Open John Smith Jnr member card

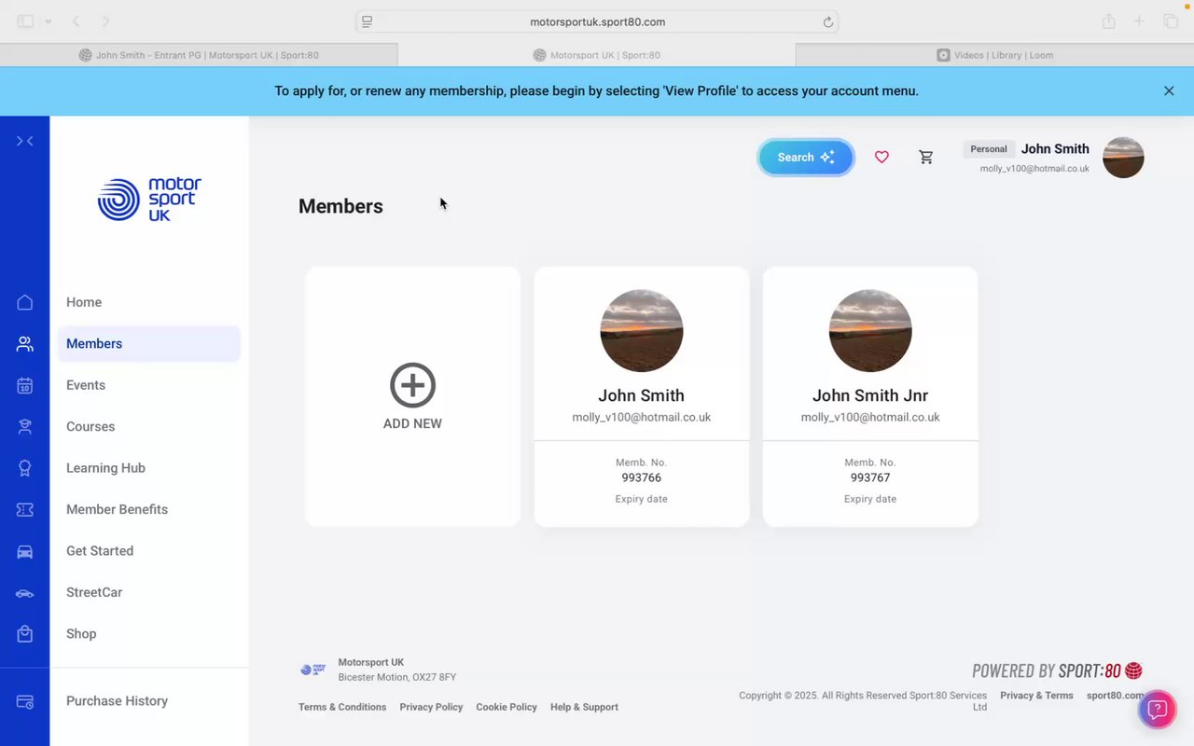tap(870, 396)
